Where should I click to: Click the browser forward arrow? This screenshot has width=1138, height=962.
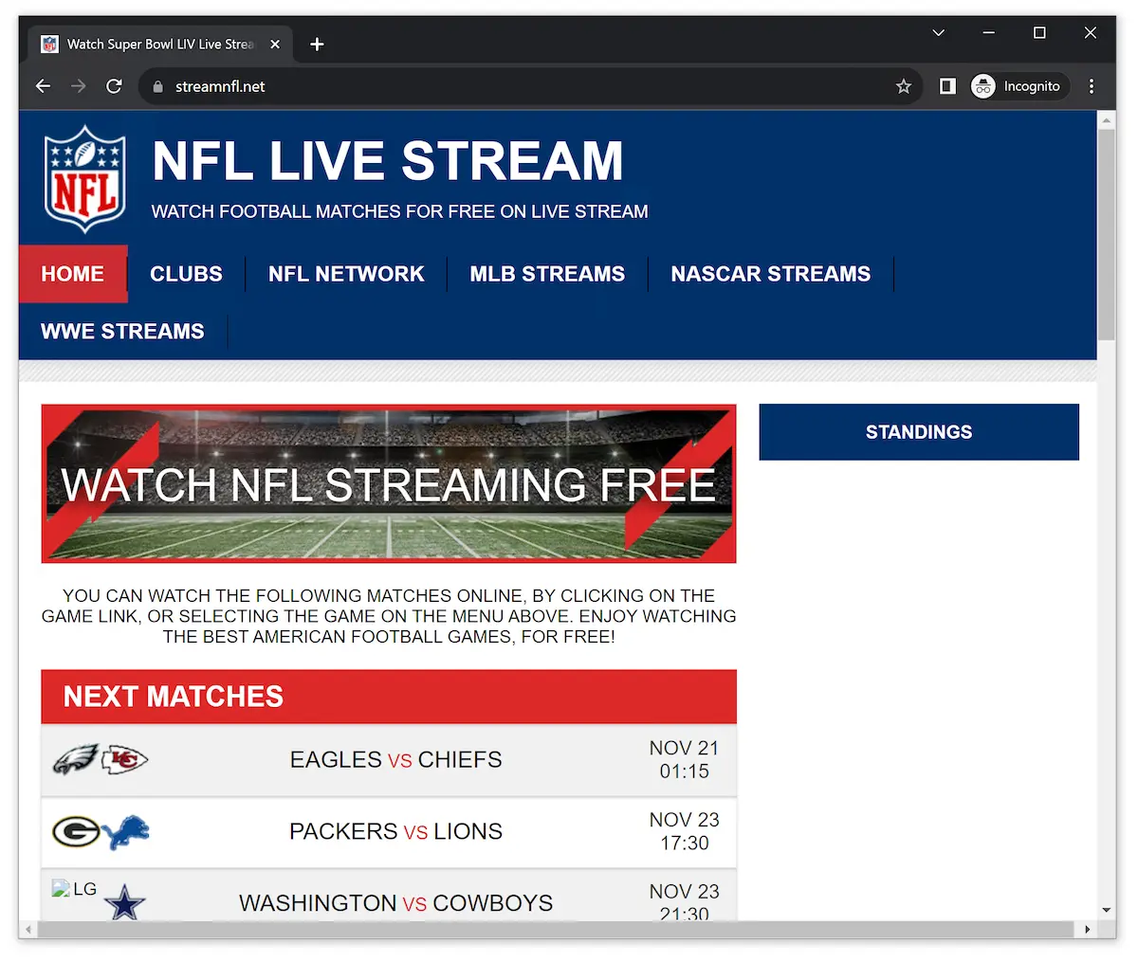point(79,86)
